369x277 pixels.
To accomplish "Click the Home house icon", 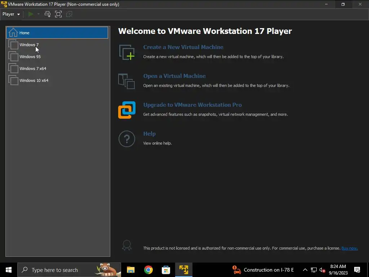I will 13,32.
